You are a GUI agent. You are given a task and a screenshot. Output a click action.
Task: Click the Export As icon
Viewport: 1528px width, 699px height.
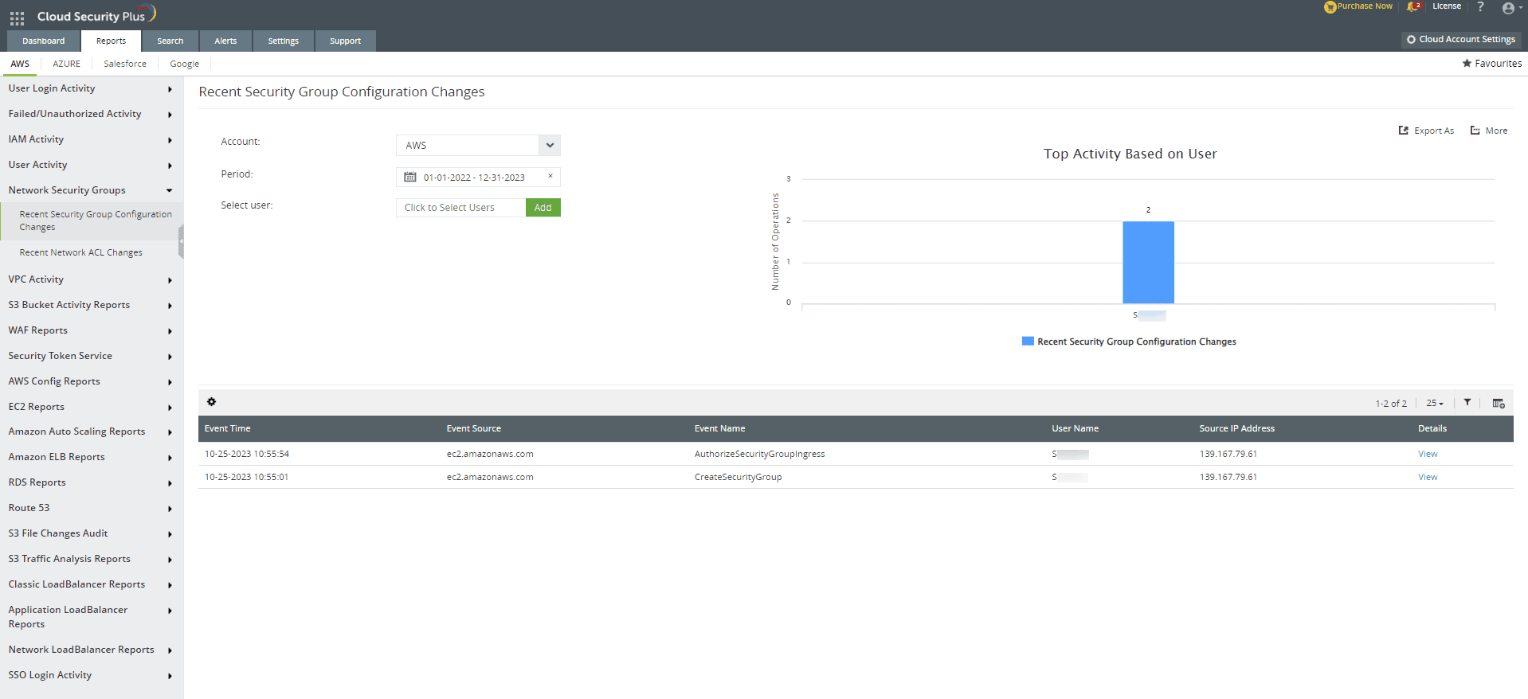coord(1404,131)
